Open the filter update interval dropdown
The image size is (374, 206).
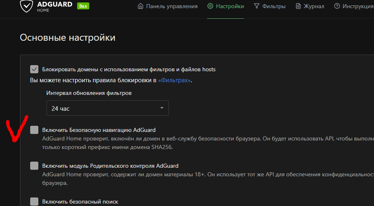point(107,108)
